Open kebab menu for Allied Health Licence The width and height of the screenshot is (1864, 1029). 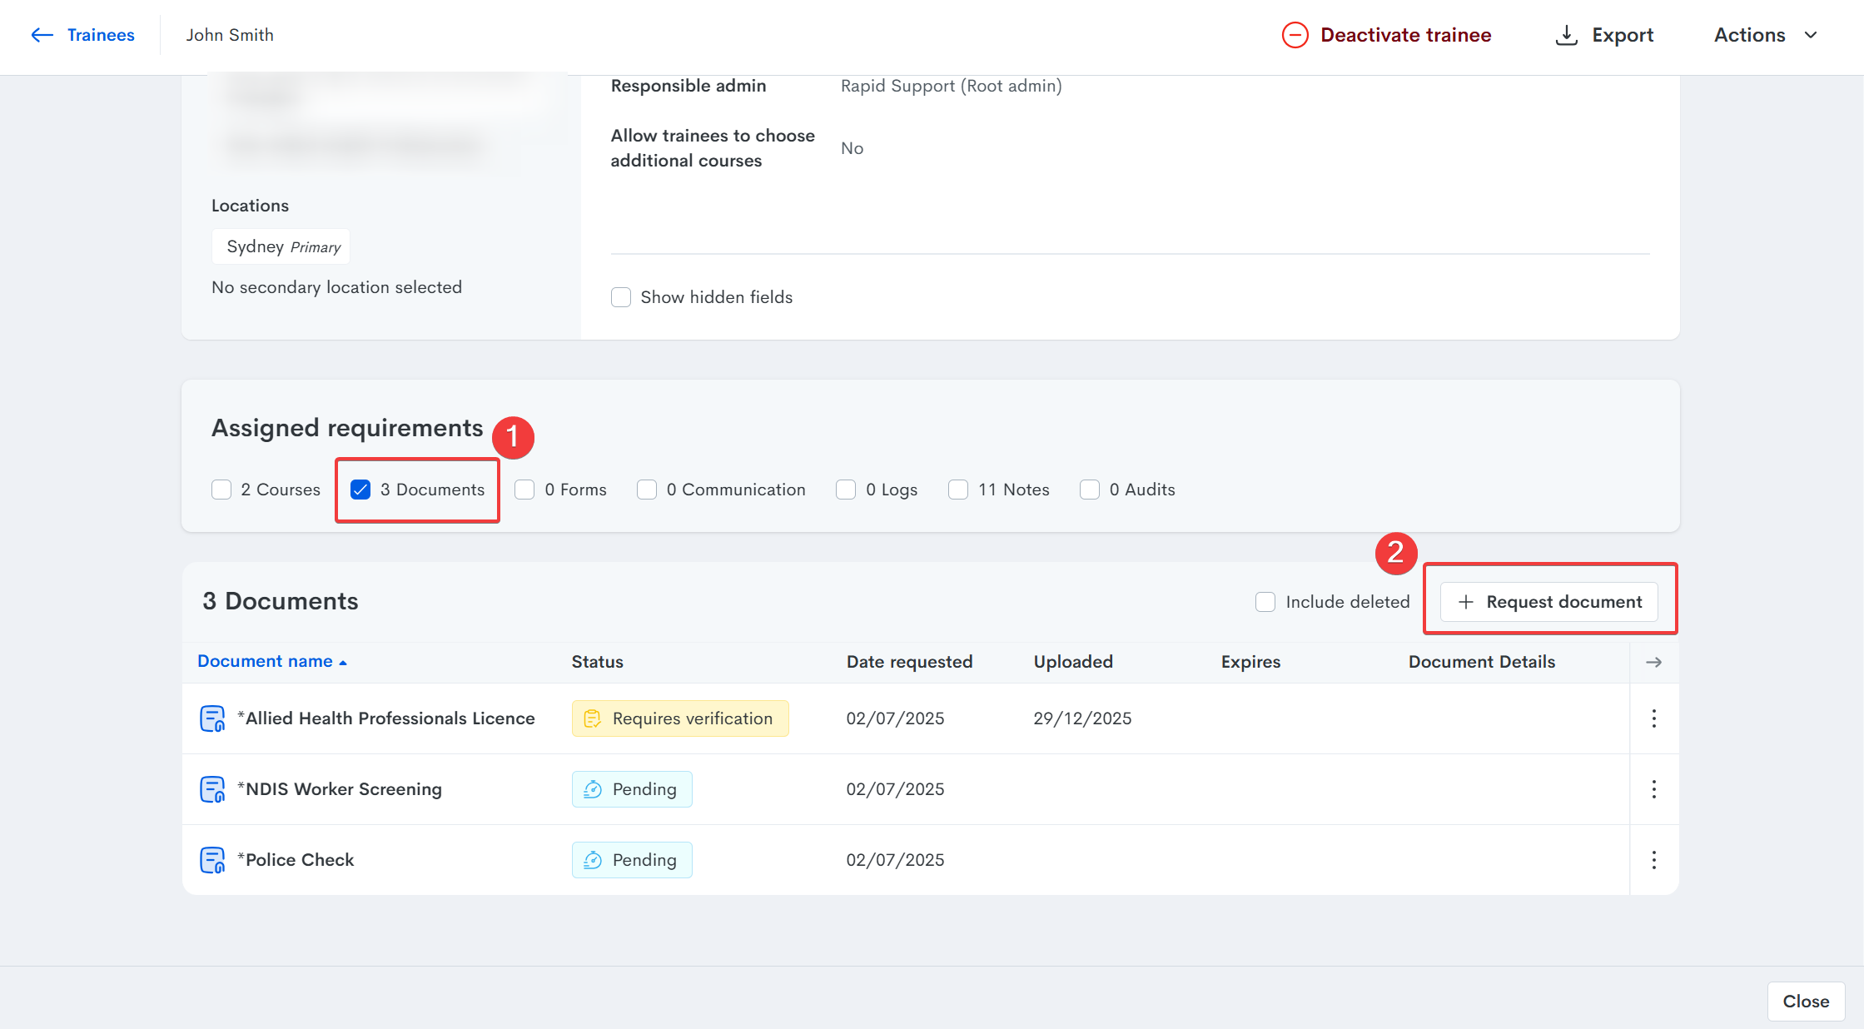pyautogui.click(x=1653, y=718)
